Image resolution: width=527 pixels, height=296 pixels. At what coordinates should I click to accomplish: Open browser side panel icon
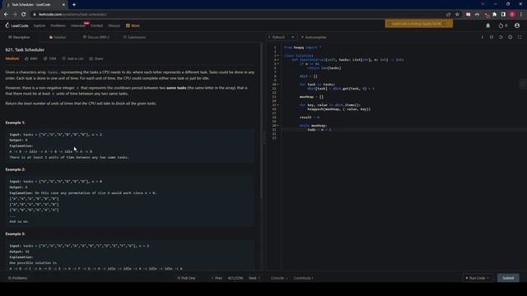coord(503,15)
